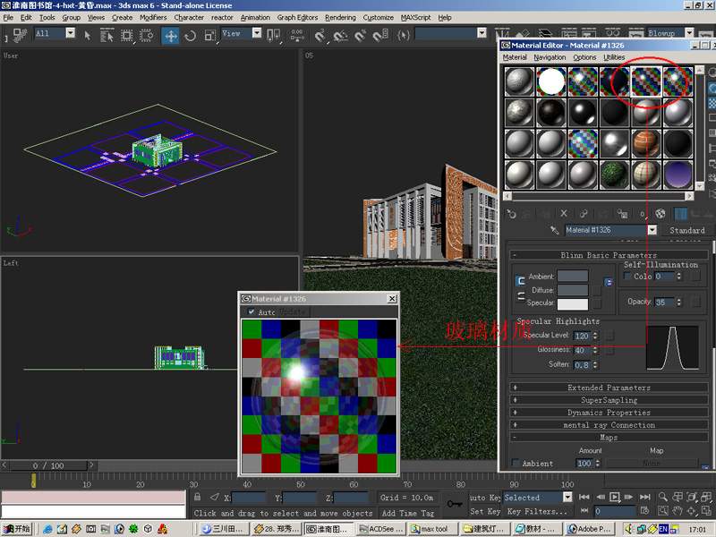Open Material Editor Utilities menu
Image resolution: width=716 pixels, height=537 pixels.
[x=614, y=57]
